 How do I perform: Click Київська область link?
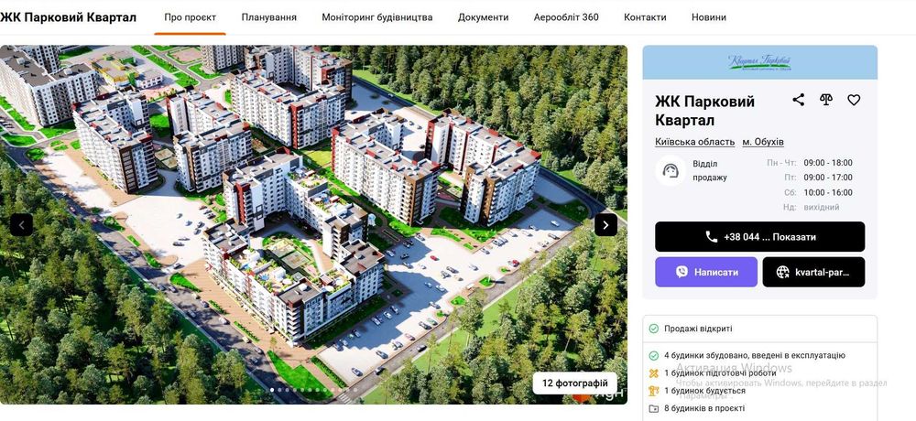(694, 142)
